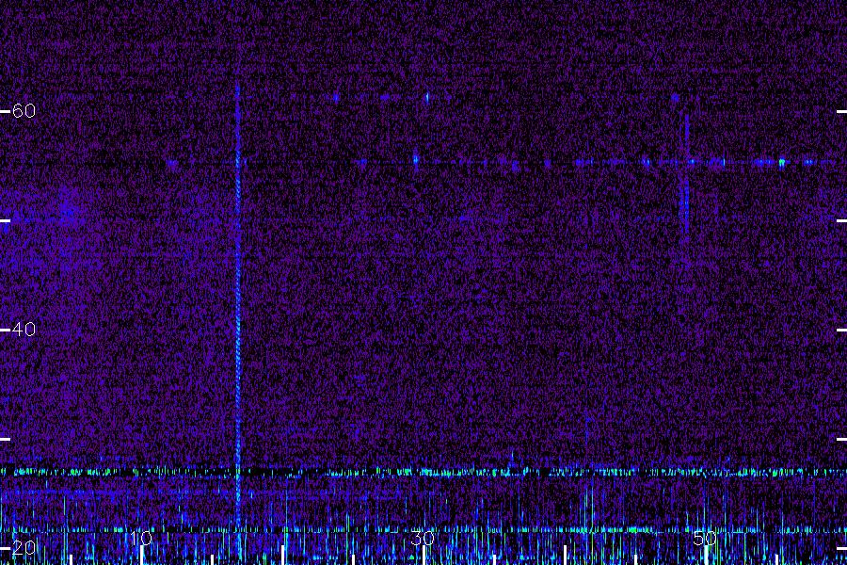The height and width of the screenshot is (565, 847).
Task: Click the 50 label on horizontal axis
Action: pyautogui.click(x=705, y=539)
